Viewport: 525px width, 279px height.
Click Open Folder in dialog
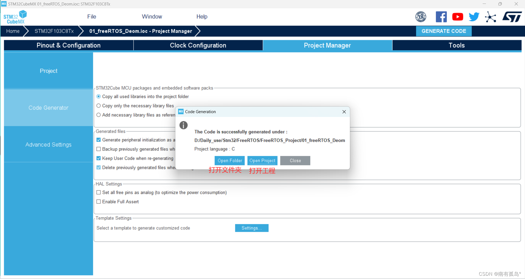[230, 161]
